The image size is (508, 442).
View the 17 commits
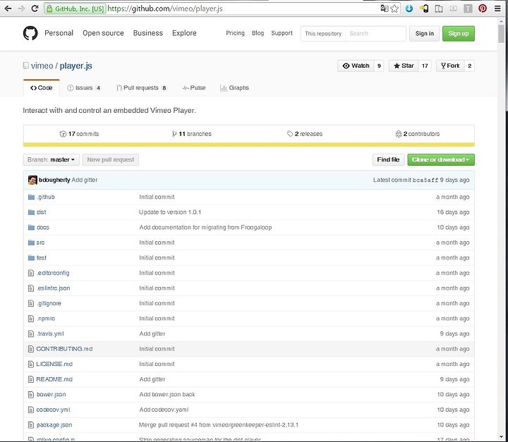[x=79, y=134]
